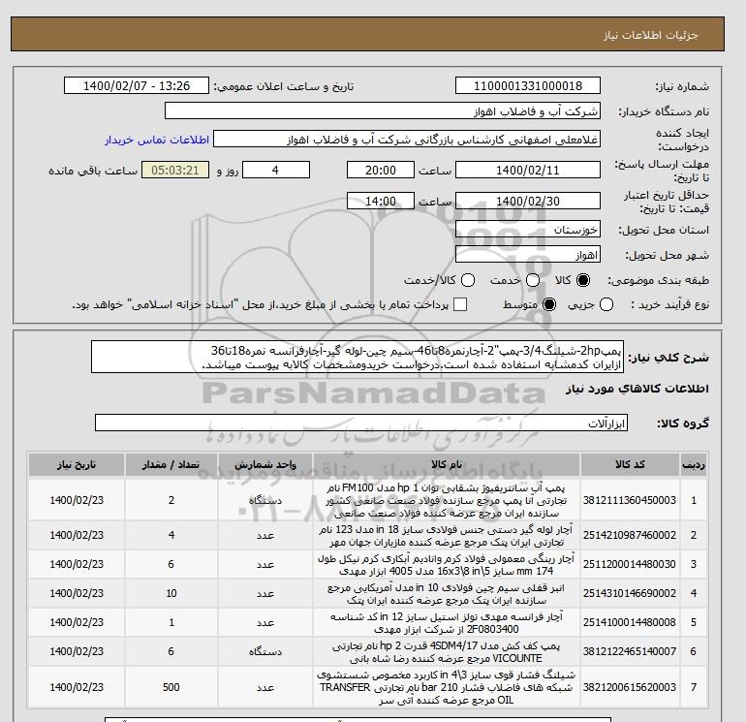Toggle the اسناد خزانه اسلامی payment checkbox
The height and width of the screenshot is (722, 746).
click(x=460, y=304)
